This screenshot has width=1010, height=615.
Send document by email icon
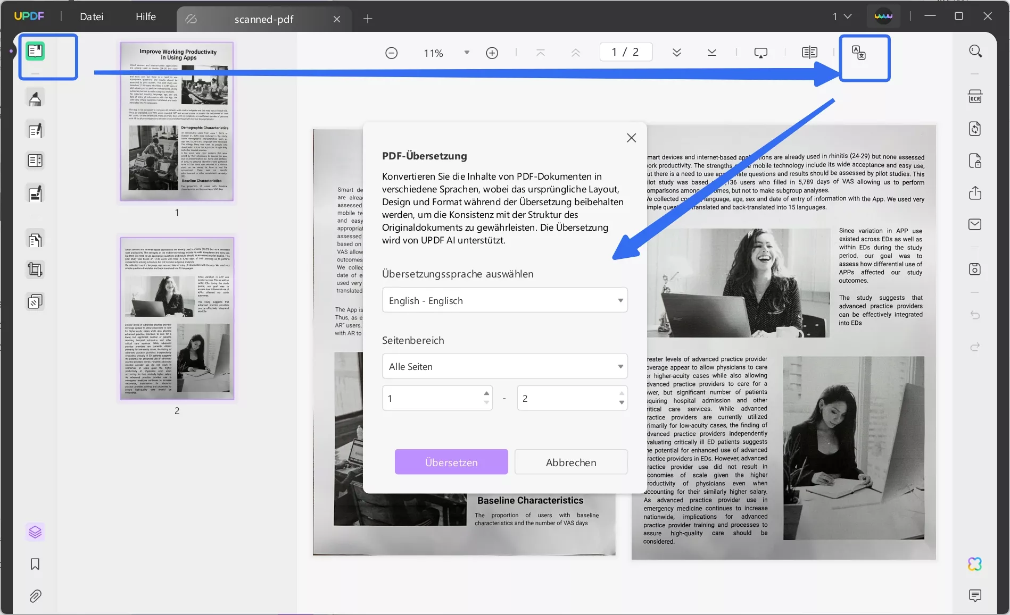[x=975, y=224]
